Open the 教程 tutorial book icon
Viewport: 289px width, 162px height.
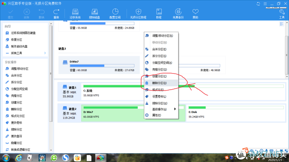[x=159, y=14]
